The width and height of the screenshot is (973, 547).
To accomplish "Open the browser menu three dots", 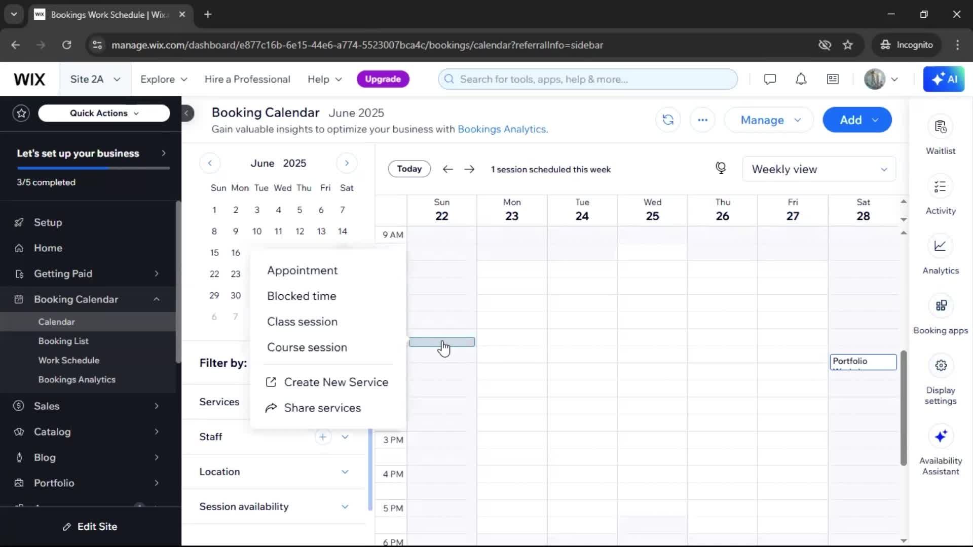I will (x=957, y=45).
